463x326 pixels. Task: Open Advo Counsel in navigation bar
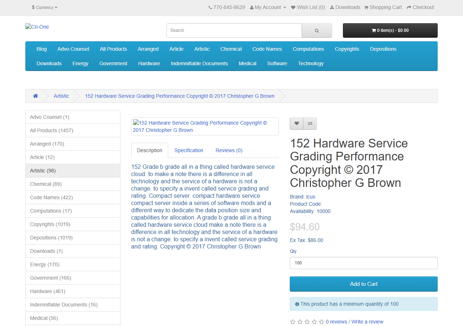(73, 49)
